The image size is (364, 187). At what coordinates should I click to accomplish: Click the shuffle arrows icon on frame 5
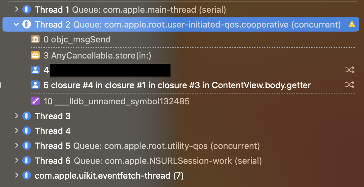coord(350,85)
